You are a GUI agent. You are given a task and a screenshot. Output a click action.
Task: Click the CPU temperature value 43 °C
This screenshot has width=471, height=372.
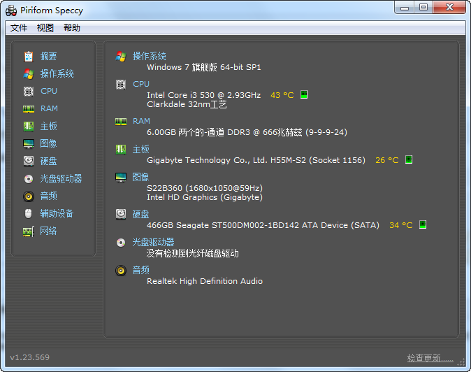[x=282, y=95]
